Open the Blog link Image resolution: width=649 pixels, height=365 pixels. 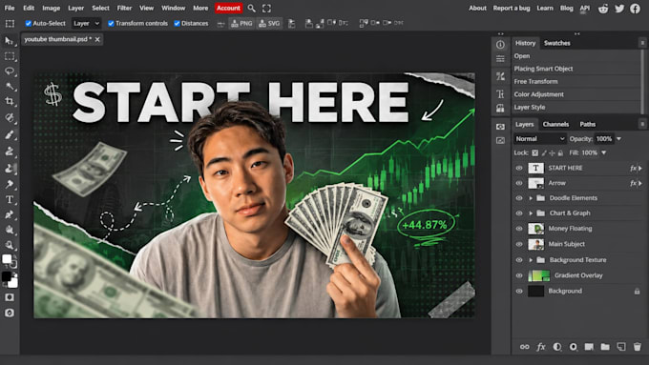click(567, 8)
